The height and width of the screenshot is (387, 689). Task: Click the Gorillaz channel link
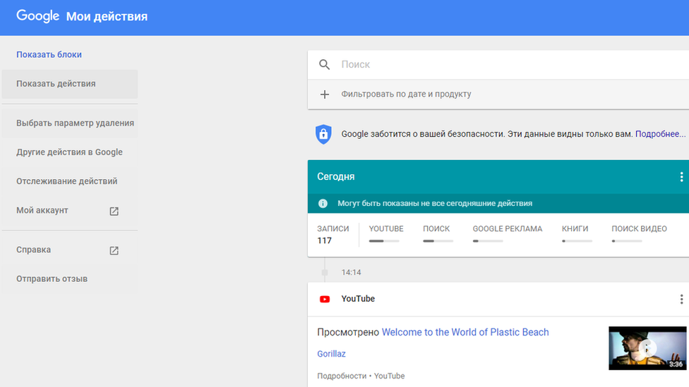[331, 354]
